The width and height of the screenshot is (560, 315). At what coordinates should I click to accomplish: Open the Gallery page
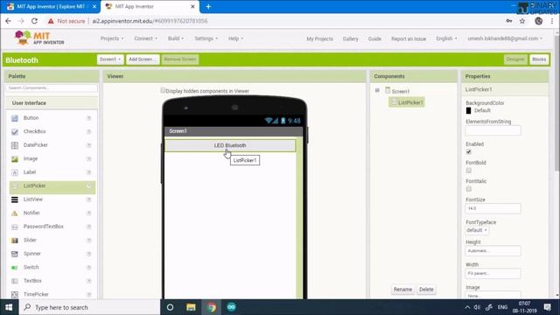350,38
